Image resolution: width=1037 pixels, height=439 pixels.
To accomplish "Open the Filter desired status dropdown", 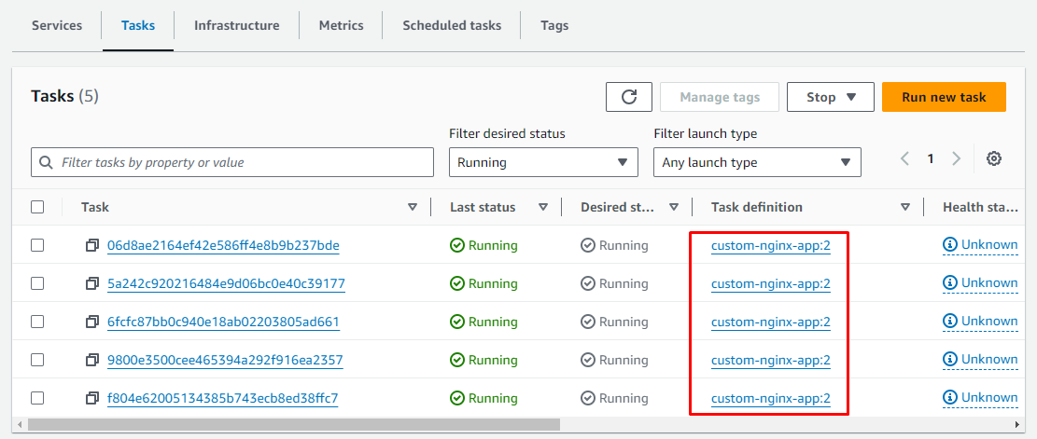I will click(543, 162).
